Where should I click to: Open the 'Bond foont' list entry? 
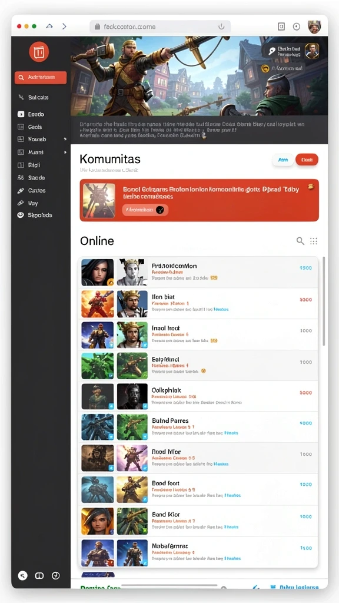(198, 490)
